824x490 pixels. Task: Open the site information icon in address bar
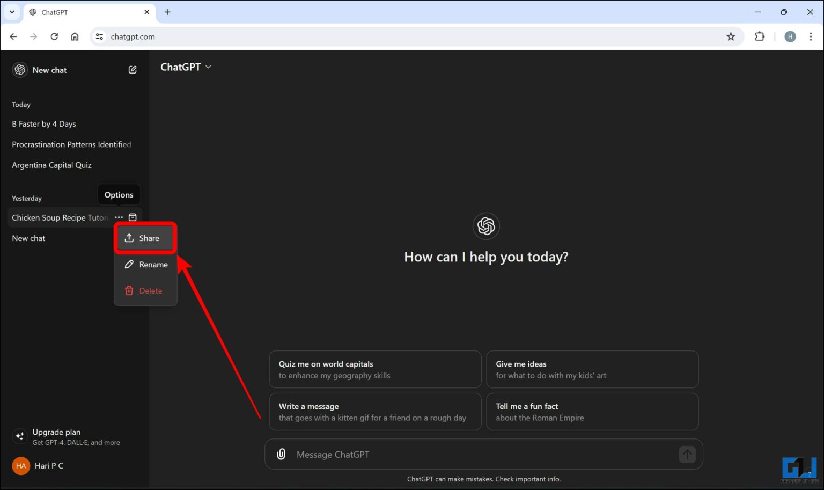pos(99,36)
